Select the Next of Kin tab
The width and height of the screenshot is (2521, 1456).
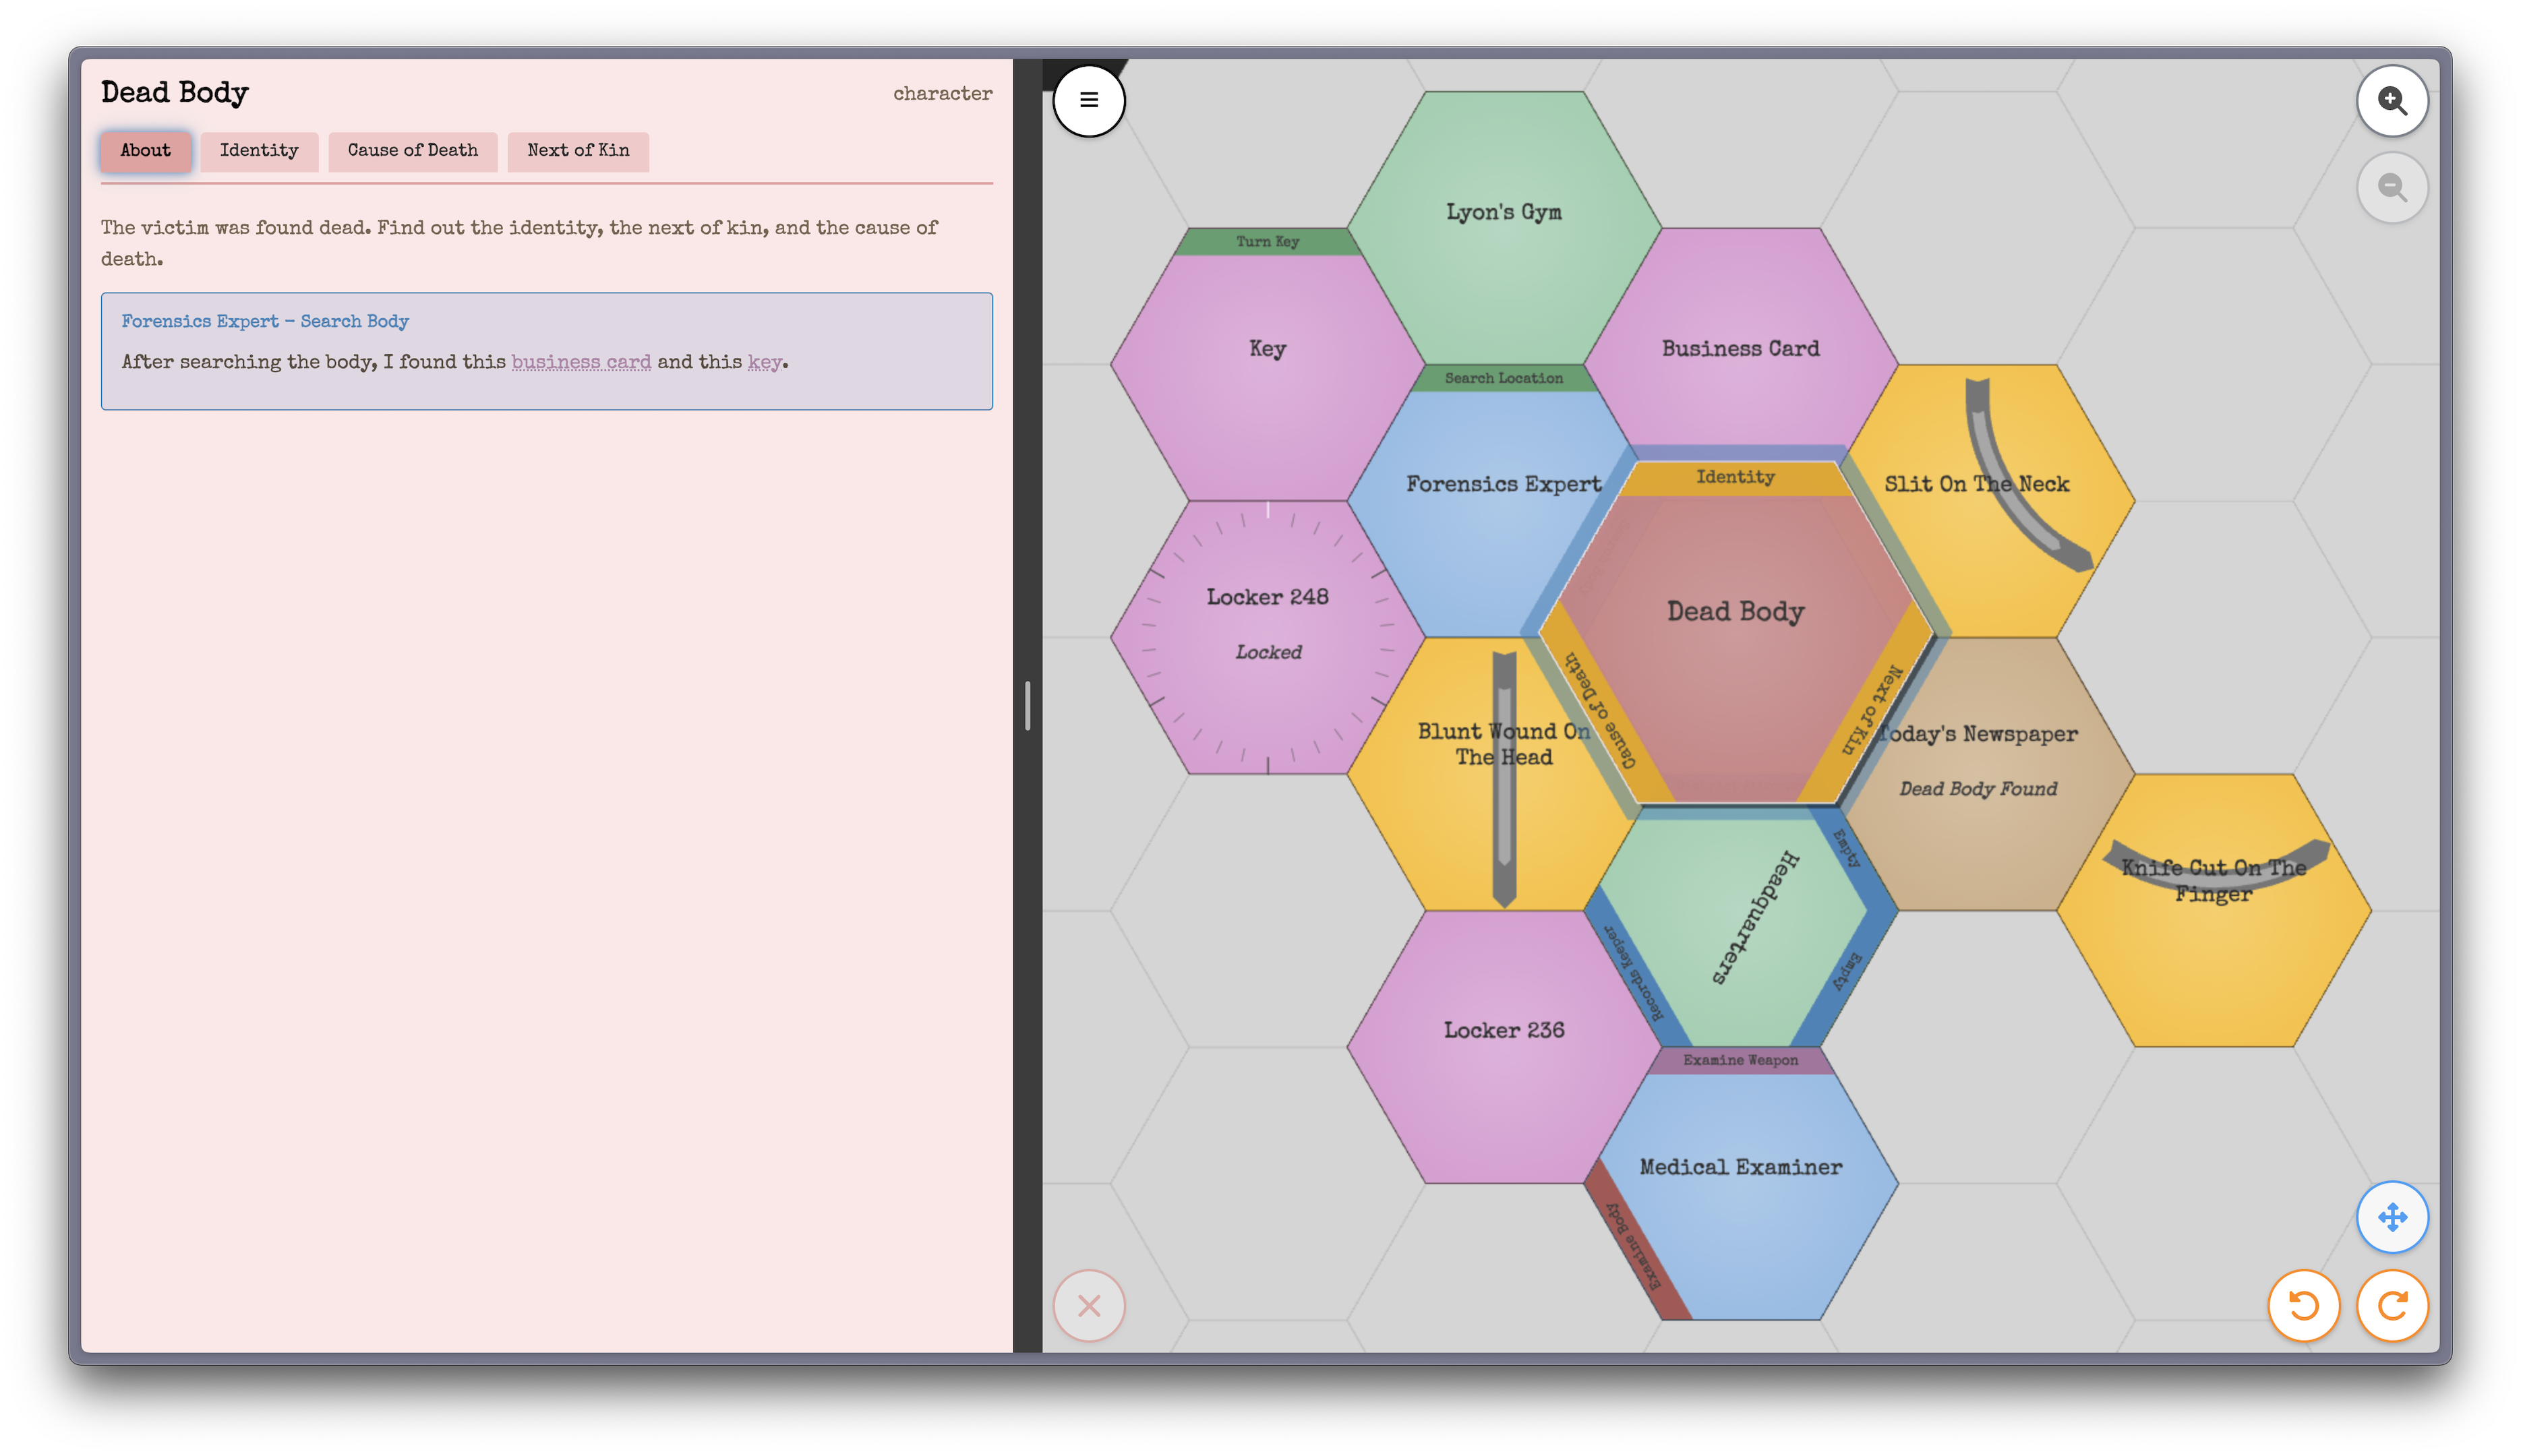[578, 151]
